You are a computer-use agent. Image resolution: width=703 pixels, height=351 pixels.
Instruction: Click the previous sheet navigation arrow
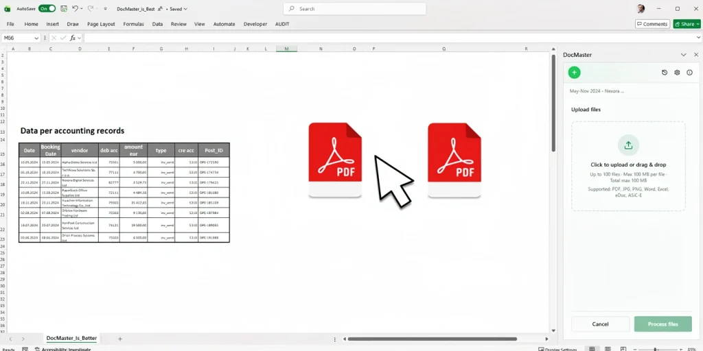[11, 339]
